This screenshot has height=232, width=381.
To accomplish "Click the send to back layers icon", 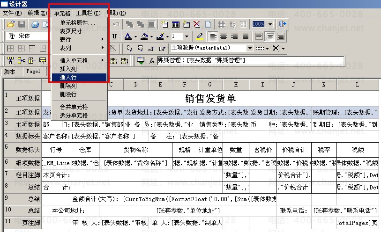I will (140, 24).
